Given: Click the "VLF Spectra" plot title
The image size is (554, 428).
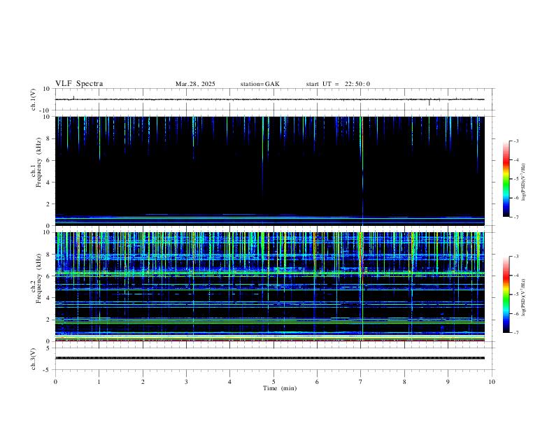Looking at the screenshot, I should (x=79, y=84).
